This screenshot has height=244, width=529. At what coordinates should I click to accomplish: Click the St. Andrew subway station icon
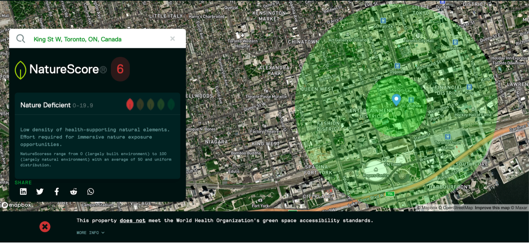pos(411,100)
